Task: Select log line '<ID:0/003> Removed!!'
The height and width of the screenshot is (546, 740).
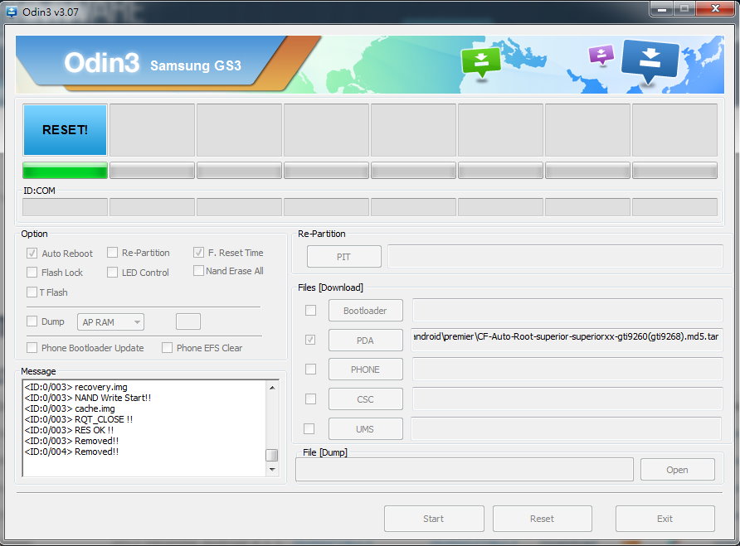Action: coord(71,442)
